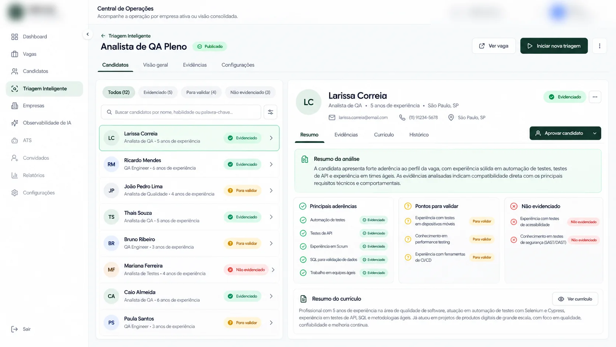616x347 pixels.
Task: Open Observabilidade de IA sparkle icon
Action: (14, 123)
